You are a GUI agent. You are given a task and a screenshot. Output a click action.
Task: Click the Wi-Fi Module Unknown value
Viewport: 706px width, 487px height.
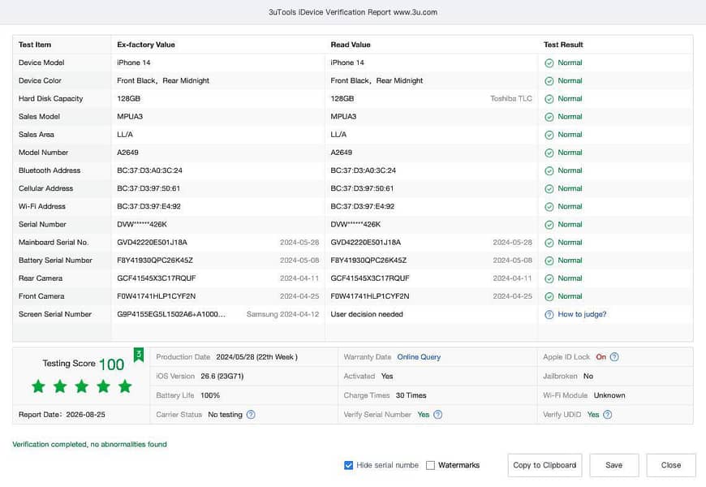pyautogui.click(x=609, y=395)
